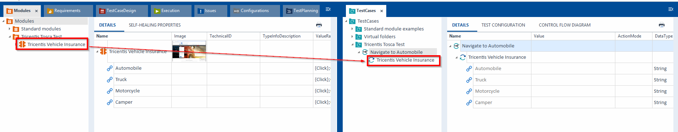Select DETAILS tab in TestCases pane
This screenshot has width=678, height=132.
coord(460,25)
